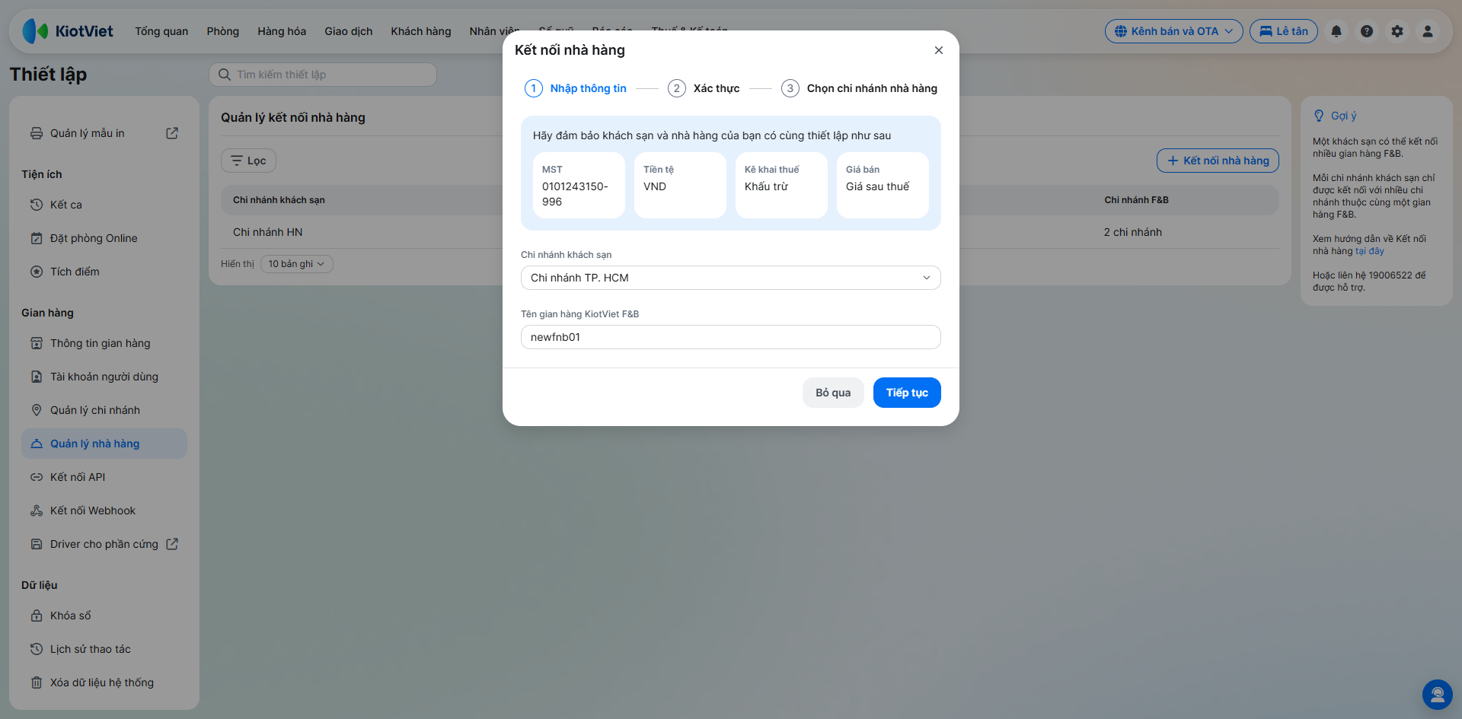
Task: Click the Bỏ qua button
Action: tap(833, 393)
